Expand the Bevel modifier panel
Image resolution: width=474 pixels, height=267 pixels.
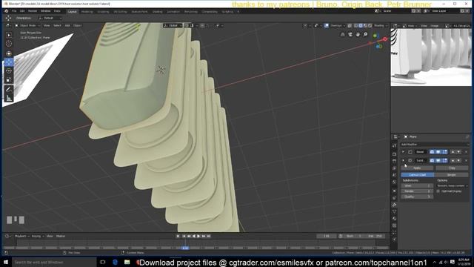click(x=403, y=152)
